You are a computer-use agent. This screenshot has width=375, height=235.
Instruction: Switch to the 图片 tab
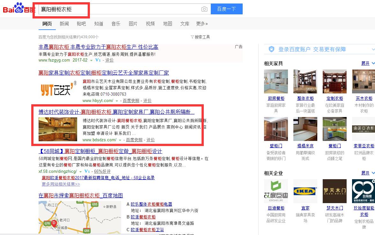coord(133,24)
